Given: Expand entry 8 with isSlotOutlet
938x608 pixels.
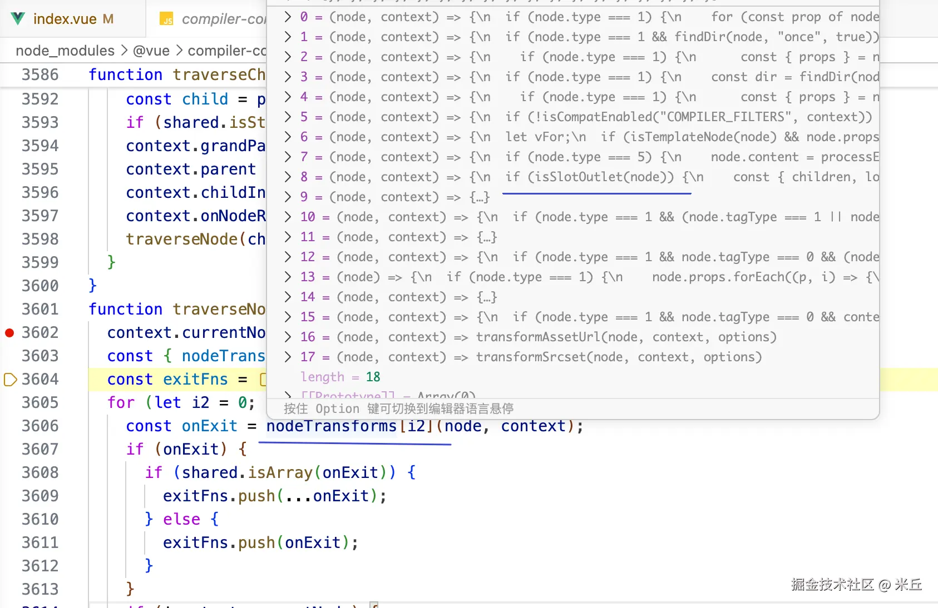Looking at the screenshot, I should [288, 177].
